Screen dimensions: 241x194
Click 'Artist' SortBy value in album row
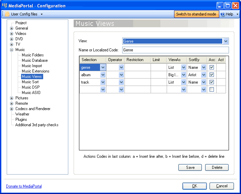click(x=192, y=75)
